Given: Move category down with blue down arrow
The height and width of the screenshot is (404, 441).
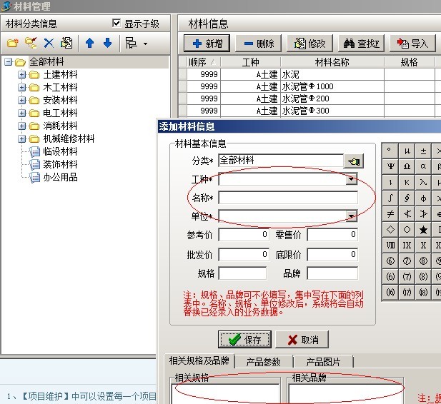Looking at the screenshot, I should tap(107, 44).
